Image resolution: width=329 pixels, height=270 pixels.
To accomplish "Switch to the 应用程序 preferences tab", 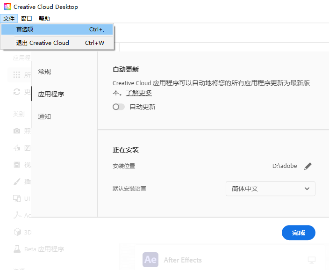I will (x=51, y=94).
